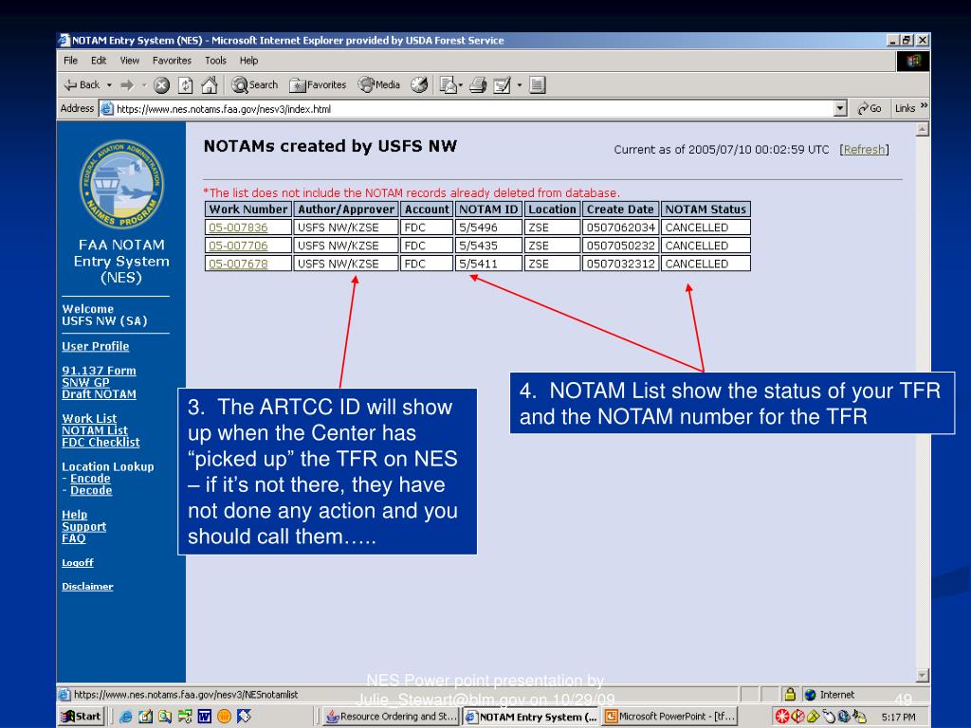Open the View menu
Image resolution: width=971 pixels, height=728 pixels.
[129, 61]
